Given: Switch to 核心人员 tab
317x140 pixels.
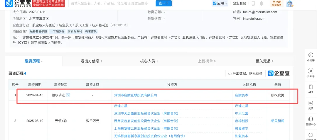Looking at the screenshot, I should pyautogui.click(x=149, y=61).
